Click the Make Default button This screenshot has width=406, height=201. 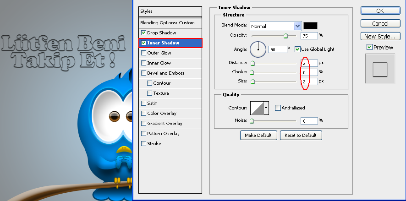coord(258,135)
